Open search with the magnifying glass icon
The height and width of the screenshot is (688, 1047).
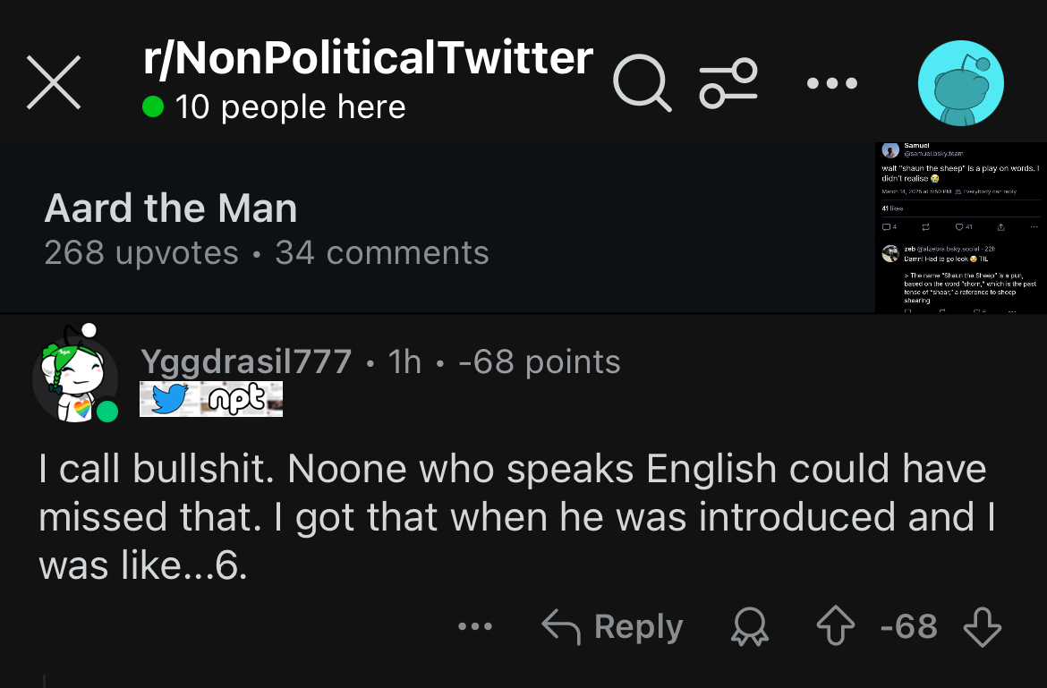[x=642, y=83]
